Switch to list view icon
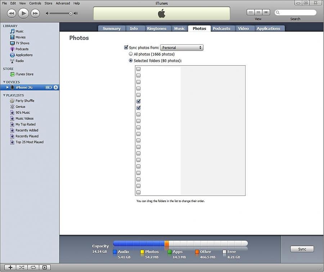The height and width of the screenshot is (272, 324). pos(251,12)
